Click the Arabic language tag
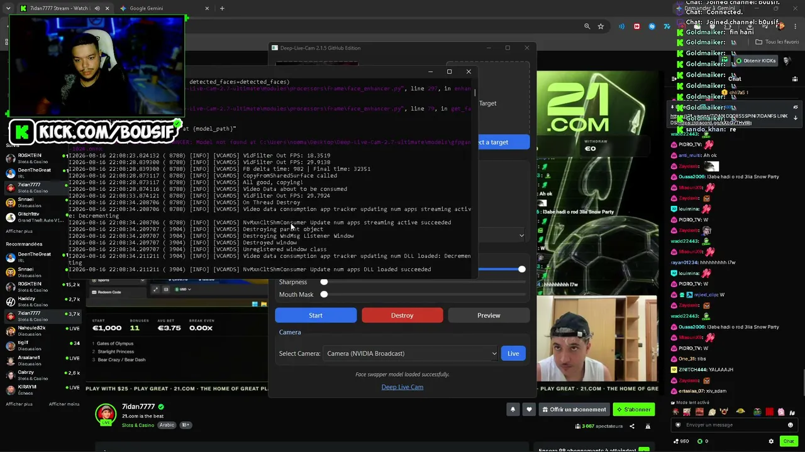This screenshot has height=452, width=805. [167, 425]
